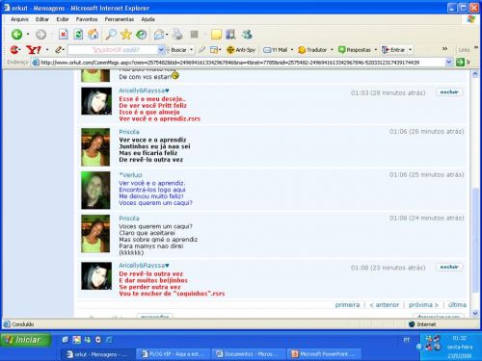Click the Yahoo Y! logo icon
Viewport: 482px width, 361px height.
pyautogui.click(x=33, y=50)
